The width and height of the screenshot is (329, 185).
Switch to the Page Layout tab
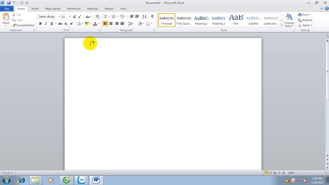pyautogui.click(x=52, y=9)
